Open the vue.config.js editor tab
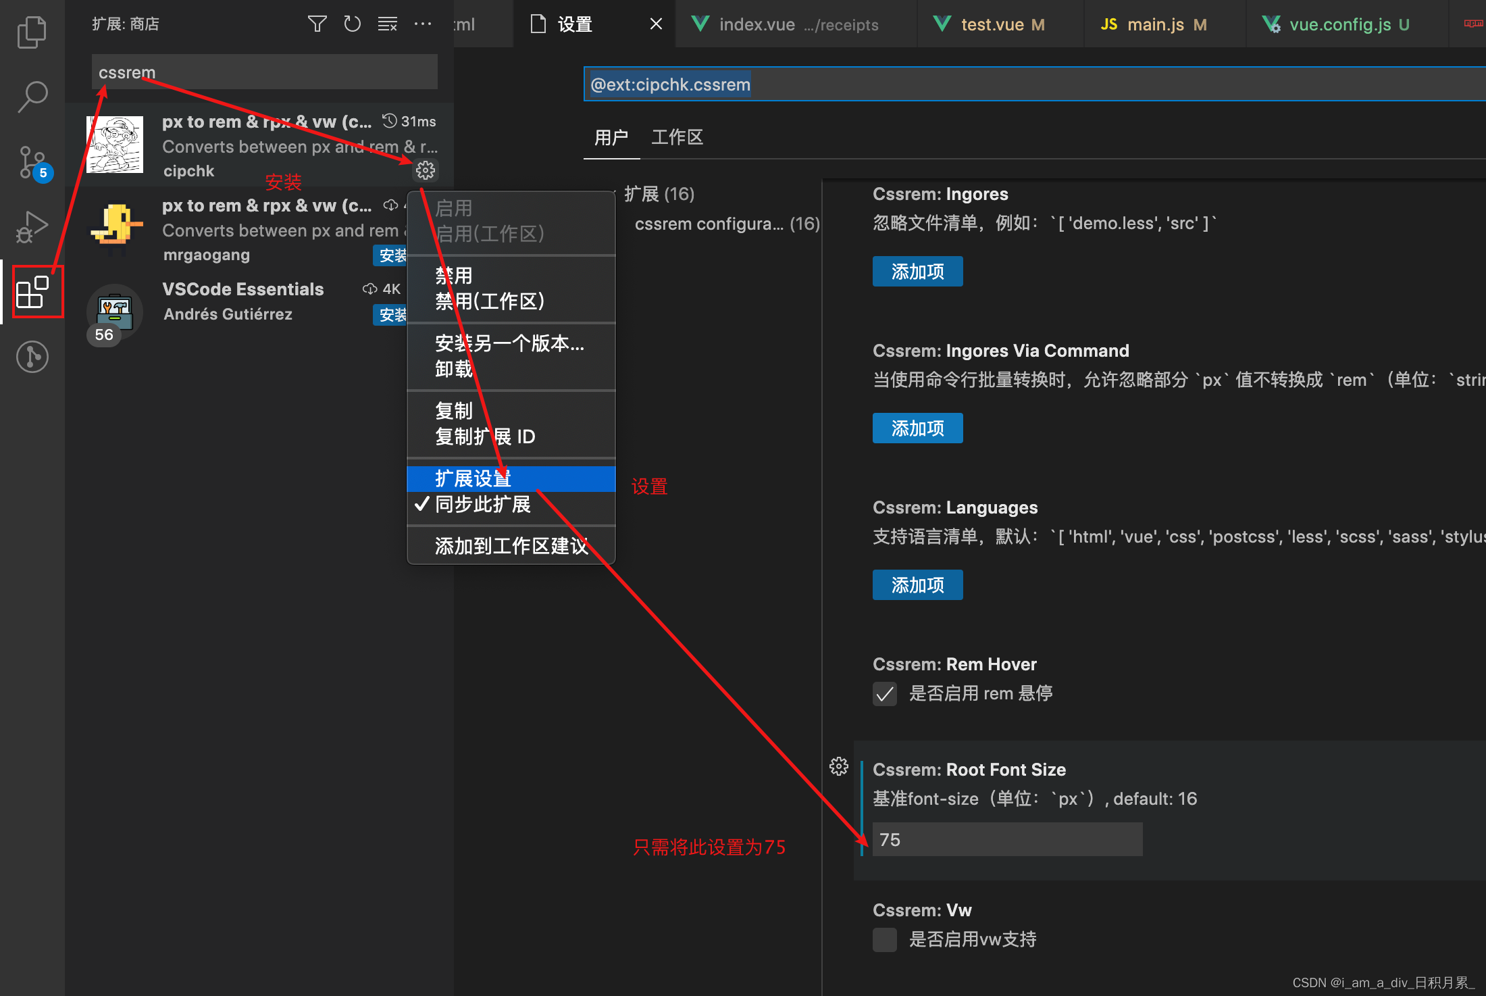Image resolution: width=1486 pixels, height=996 pixels. [x=1348, y=24]
